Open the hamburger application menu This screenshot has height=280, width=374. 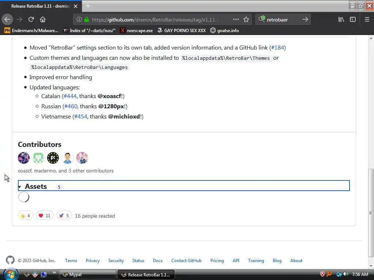tap(367, 20)
